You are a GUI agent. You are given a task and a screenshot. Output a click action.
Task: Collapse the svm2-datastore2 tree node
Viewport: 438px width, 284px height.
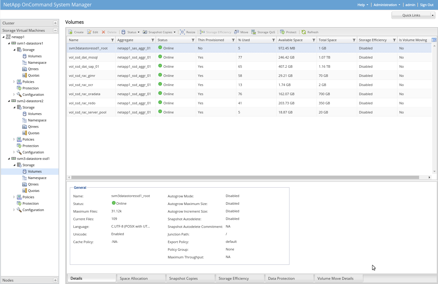tap(9, 101)
